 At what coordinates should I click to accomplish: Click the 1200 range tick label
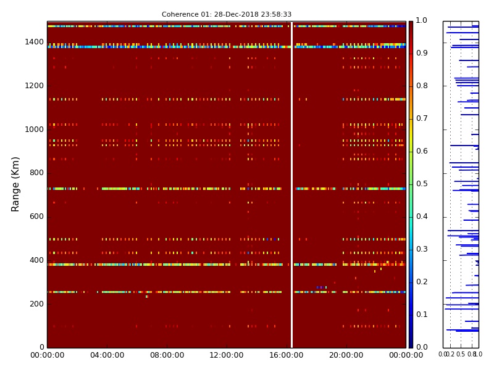pos(35,86)
